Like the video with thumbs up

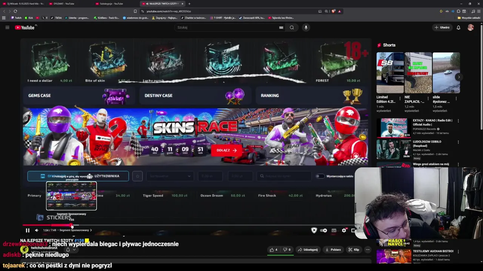click(274, 250)
